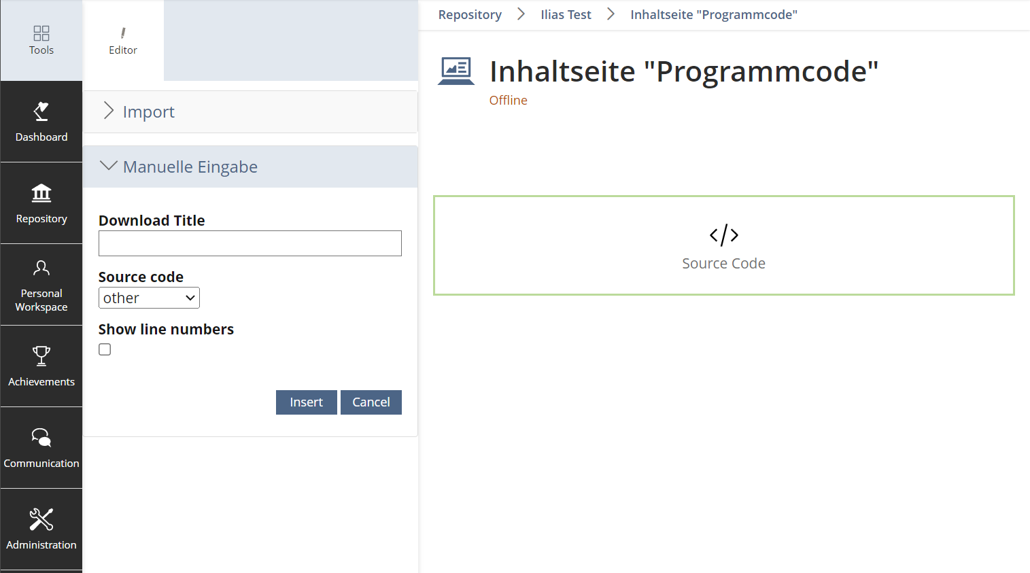Open the Repository building icon
This screenshot has width=1030, height=573.
coord(41,193)
